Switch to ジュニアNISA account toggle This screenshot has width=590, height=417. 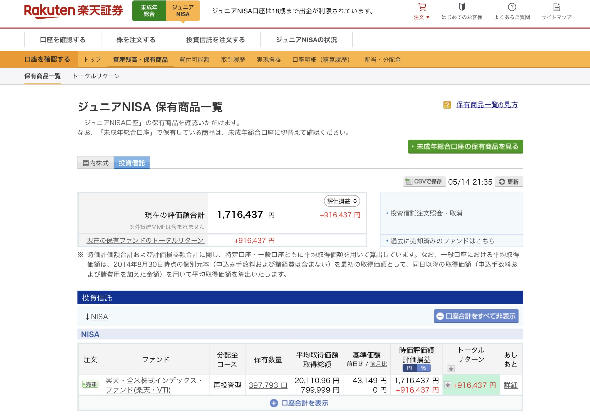pos(183,11)
